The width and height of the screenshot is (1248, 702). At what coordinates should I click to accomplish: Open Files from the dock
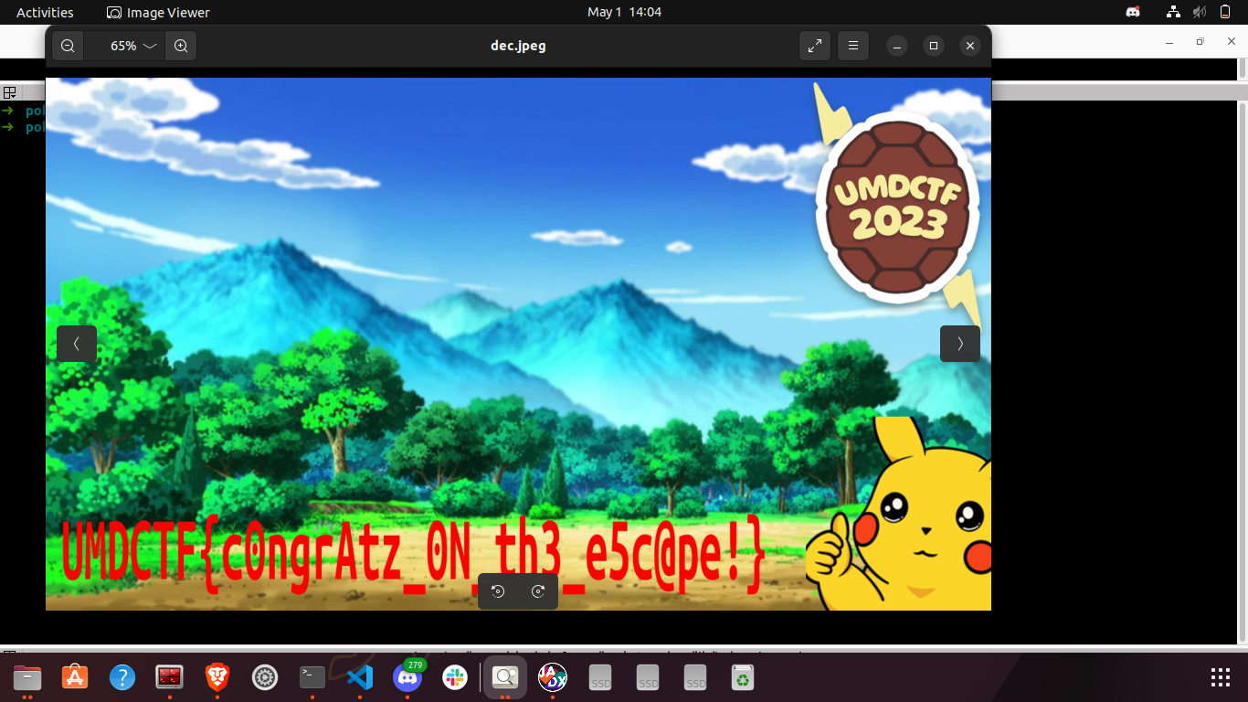point(27,677)
